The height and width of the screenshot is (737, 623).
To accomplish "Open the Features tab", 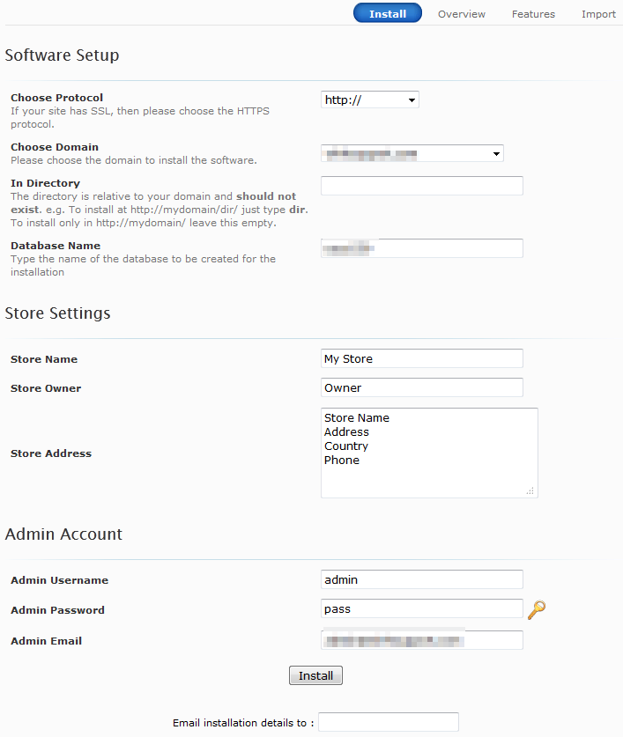I will tap(533, 14).
